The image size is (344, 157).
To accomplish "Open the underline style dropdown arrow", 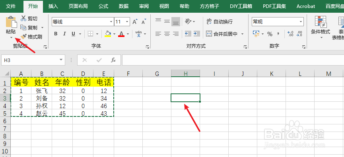I will [x=80, y=34].
